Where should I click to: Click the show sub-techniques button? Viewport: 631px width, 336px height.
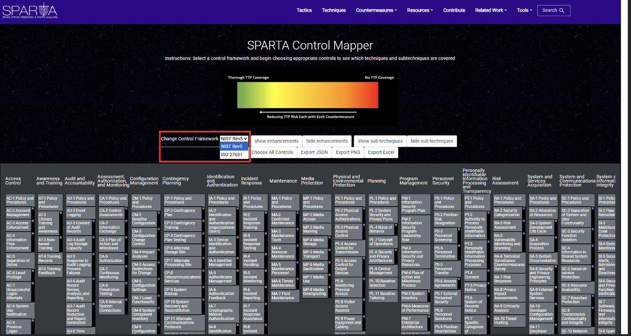pos(380,141)
